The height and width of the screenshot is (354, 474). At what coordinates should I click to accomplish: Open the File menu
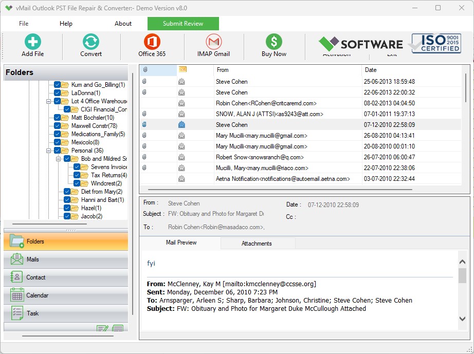pyautogui.click(x=24, y=24)
